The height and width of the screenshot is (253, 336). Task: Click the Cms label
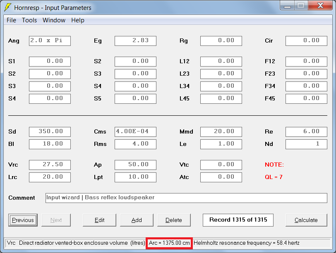[100, 131]
